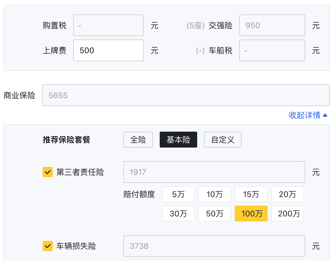Image resolution: width=333 pixels, height=261 pixels.
Task: Uncheck the 第三者责任险 checkbox
Action: 48,172
